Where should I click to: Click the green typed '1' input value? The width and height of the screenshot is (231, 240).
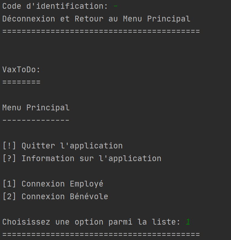click(188, 222)
